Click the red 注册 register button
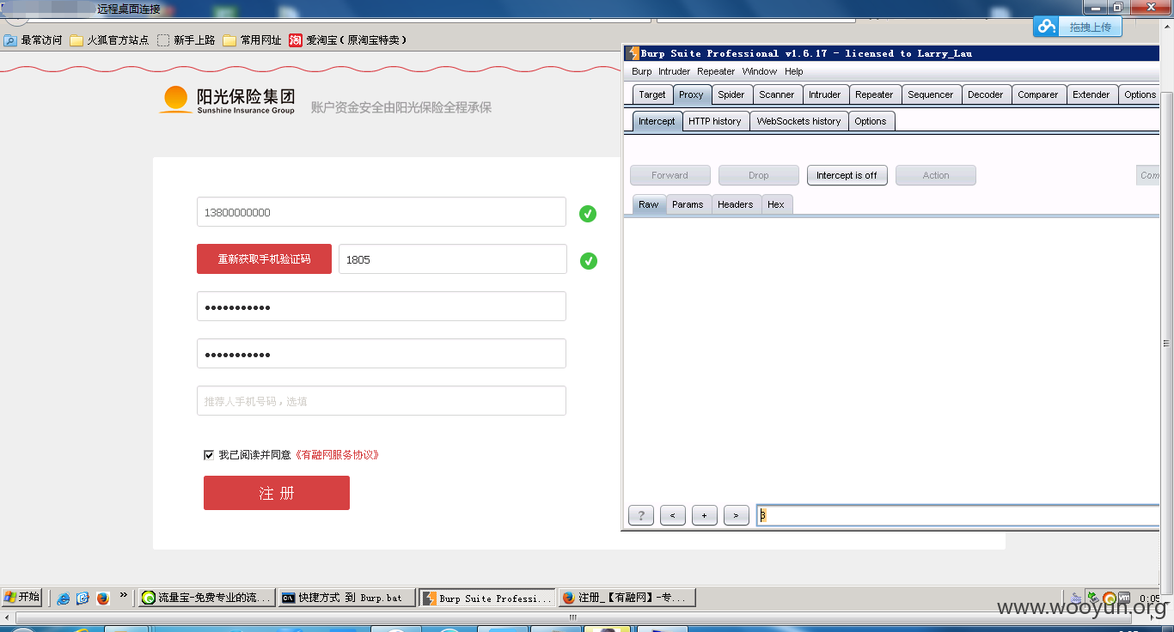 277,493
